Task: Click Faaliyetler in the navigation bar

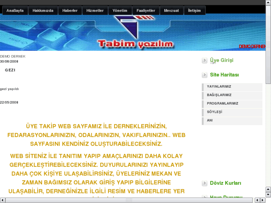Action: [x=146, y=10]
